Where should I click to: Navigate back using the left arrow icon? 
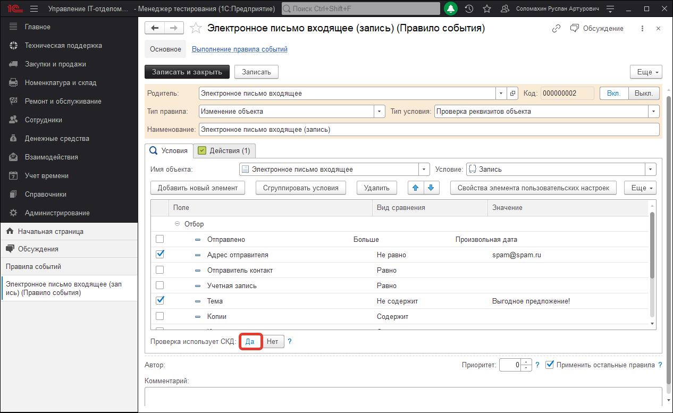click(154, 28)
